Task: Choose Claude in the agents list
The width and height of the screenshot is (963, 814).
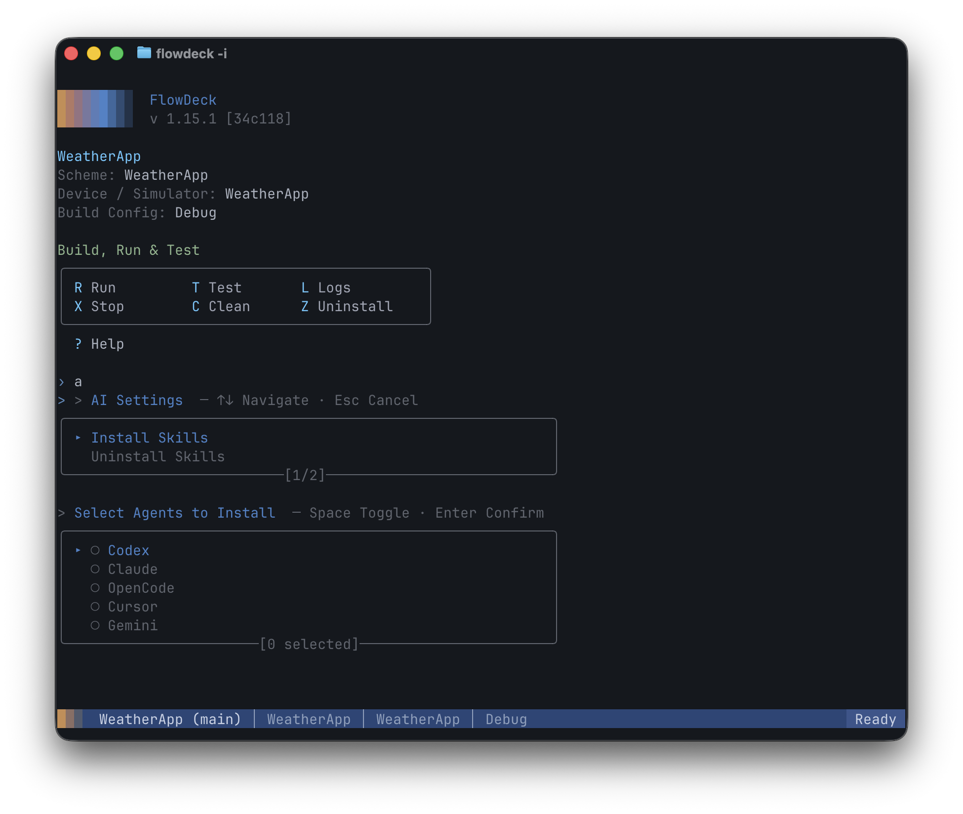Action: tap(133, 570)
